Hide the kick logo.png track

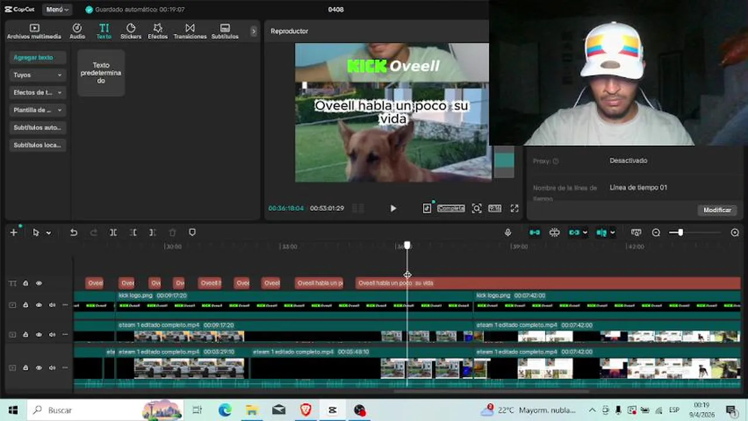pyautogui.click(x=39, y=305)
